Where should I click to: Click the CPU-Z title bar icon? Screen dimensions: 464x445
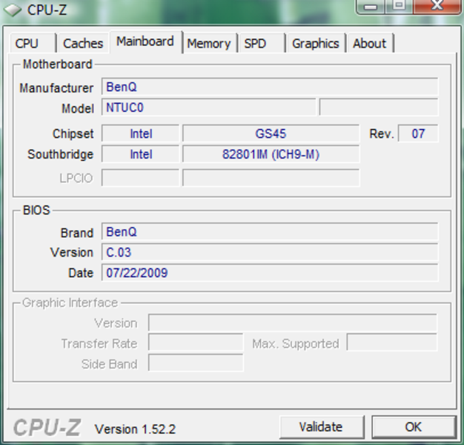coord(13,10)
